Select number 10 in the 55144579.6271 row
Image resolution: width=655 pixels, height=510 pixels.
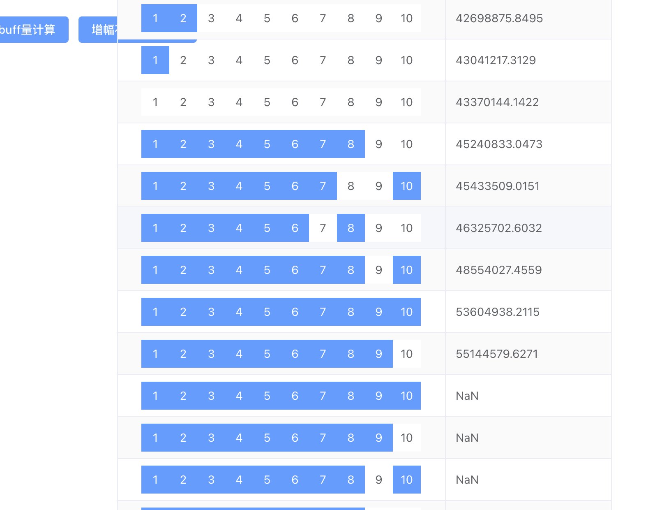pos(407,354)
